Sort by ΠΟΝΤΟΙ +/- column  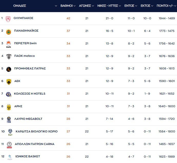click(x=166, y=6)
